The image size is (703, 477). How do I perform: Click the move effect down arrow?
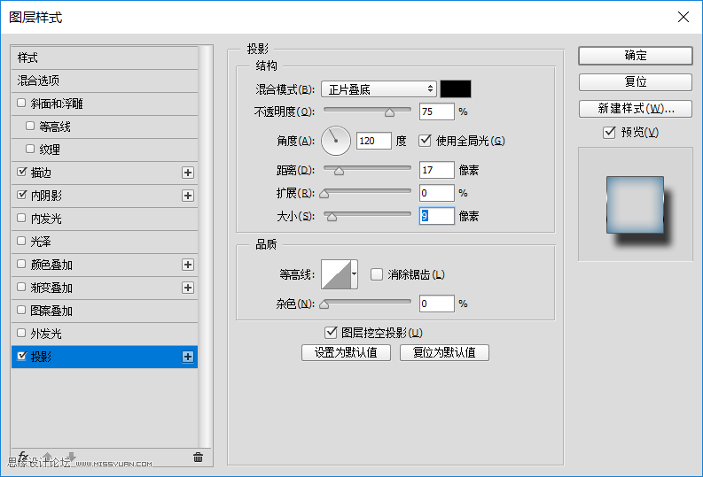tap(71, 457)
